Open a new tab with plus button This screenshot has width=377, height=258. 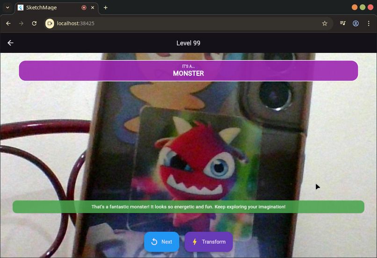pyautogui.click(x=106, y=7)
